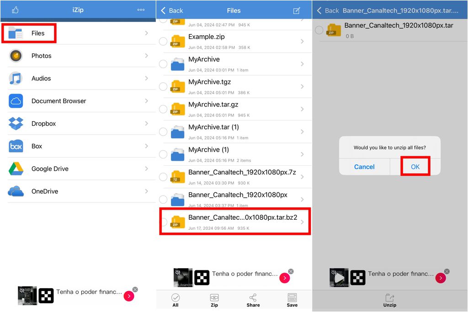Screen dimensions: 468x312
Task: Select MyArchive.tgz using its selection circle
Action: click(x=163, y=86)
